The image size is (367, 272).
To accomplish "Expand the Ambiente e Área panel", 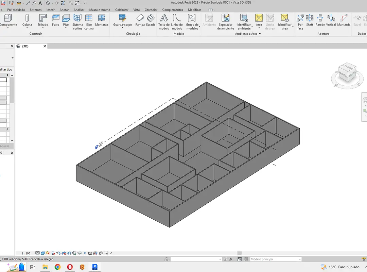I will coord(260,34).
